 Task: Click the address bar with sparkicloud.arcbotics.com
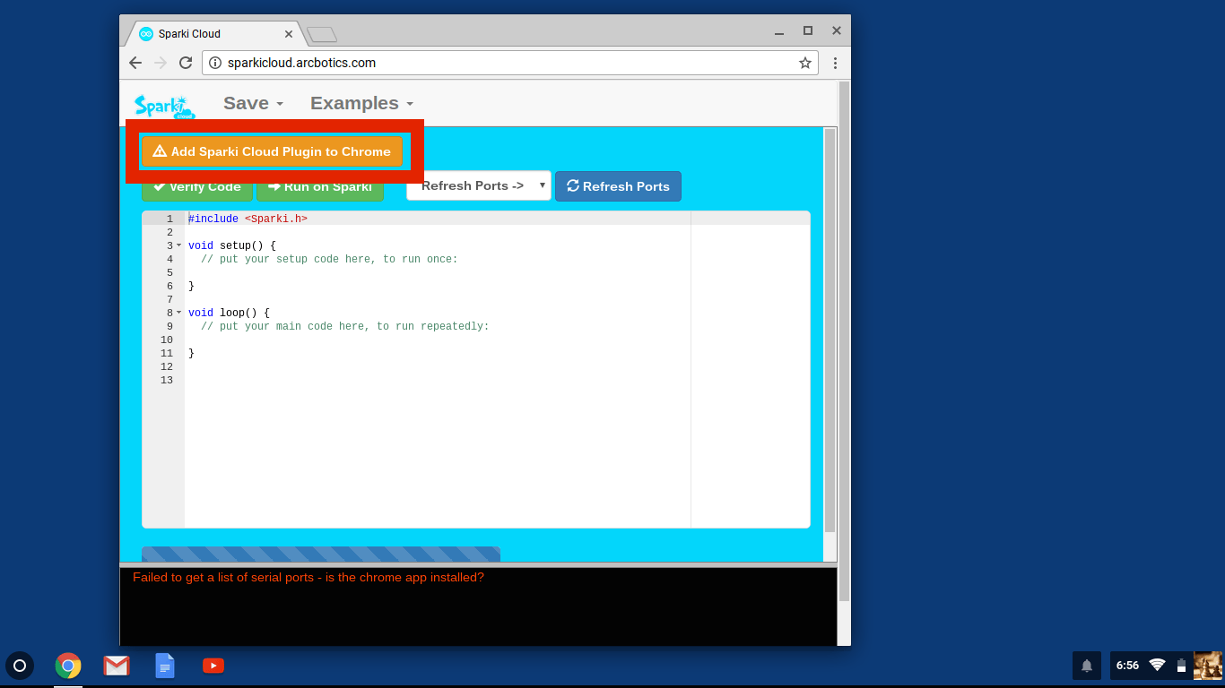pos(510,63)
